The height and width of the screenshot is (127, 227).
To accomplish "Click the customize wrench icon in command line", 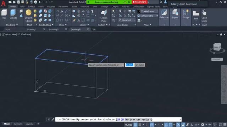I will [53, 119].
